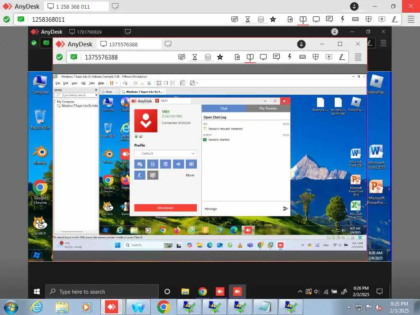This screenshot has width=420, height=315.
Task: Switch to VMware Home tab
Action: click(x=109, y=91)
